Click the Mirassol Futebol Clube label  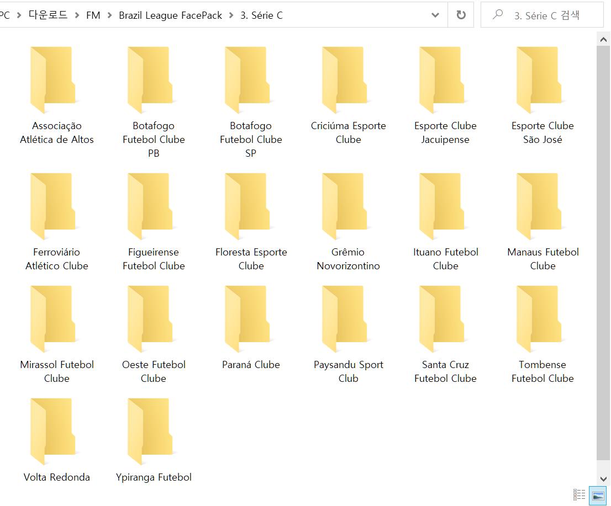(x=57, y=371)
